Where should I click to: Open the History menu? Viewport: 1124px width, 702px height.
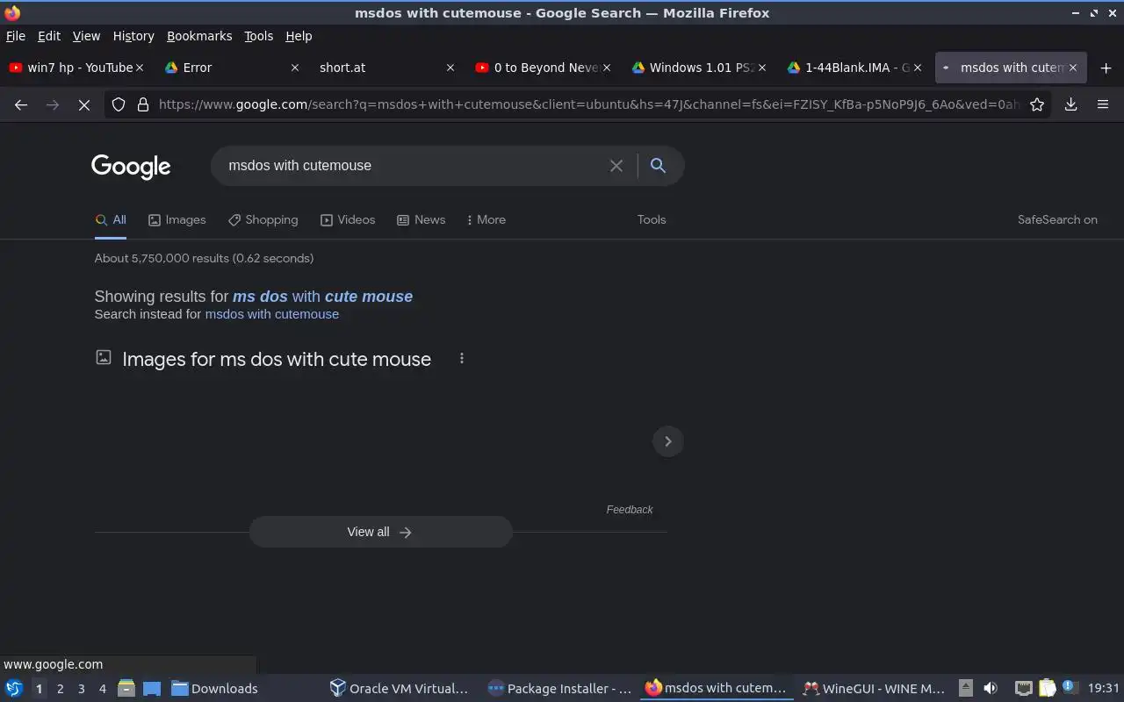point(133,36)
